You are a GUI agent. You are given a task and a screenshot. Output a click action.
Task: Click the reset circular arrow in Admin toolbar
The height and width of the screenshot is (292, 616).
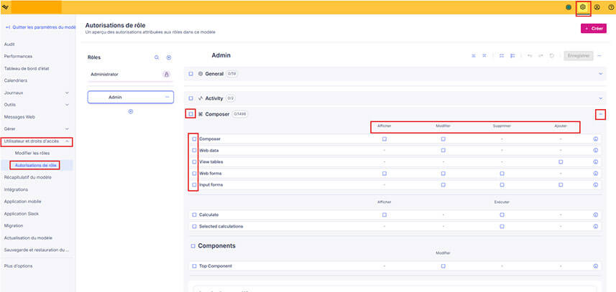click(551, 56)
